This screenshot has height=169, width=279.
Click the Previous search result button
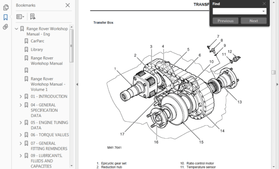click(x=226, y=21)
